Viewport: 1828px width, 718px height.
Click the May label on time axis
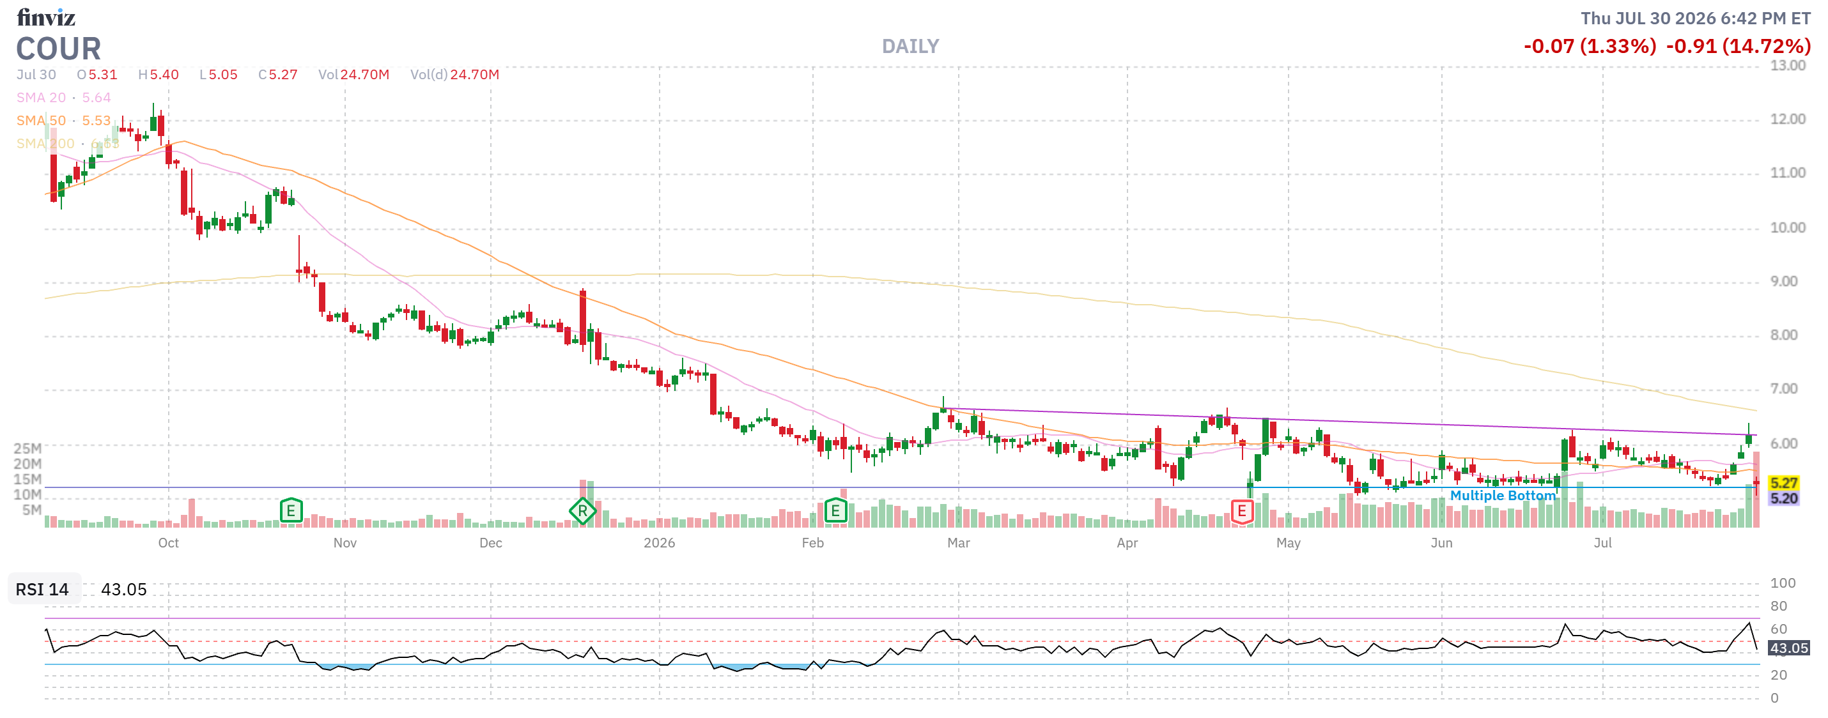point(1288,543)
